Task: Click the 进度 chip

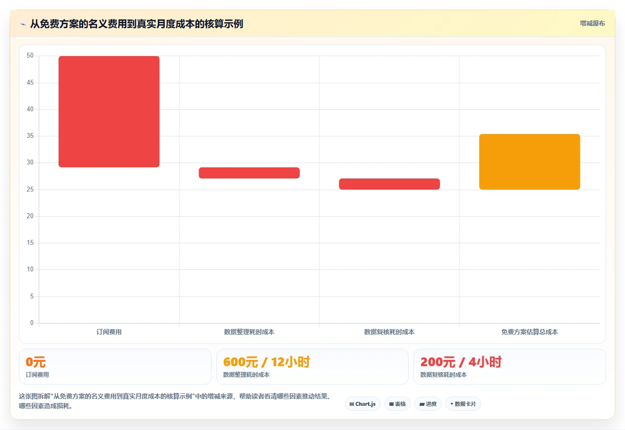Action: (x=428, y=404)
